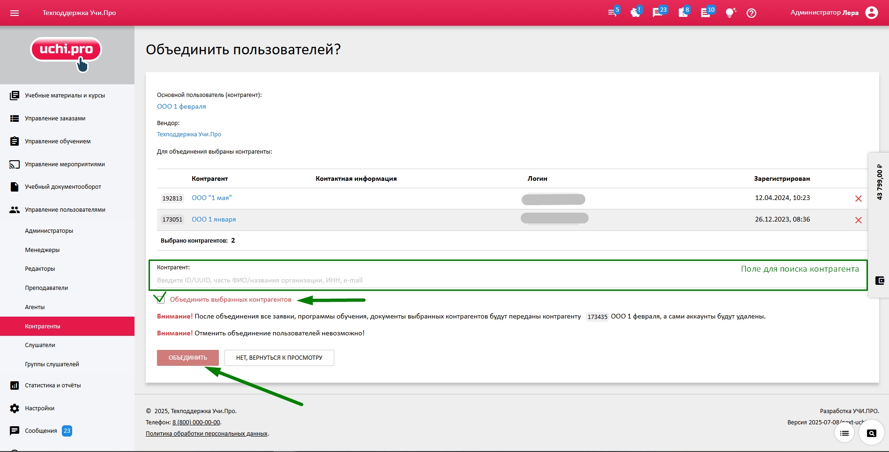Open the hamburger menu in header

pos(15,13)
